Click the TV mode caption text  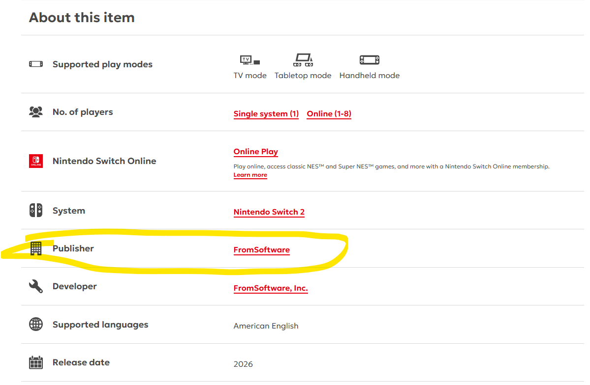point(250,76)
